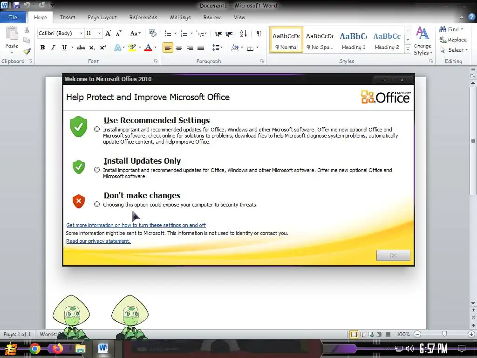This screenshot has width=477, height=358.
Task: Click the Clear Formatting icon
Action: pos(153,33)
